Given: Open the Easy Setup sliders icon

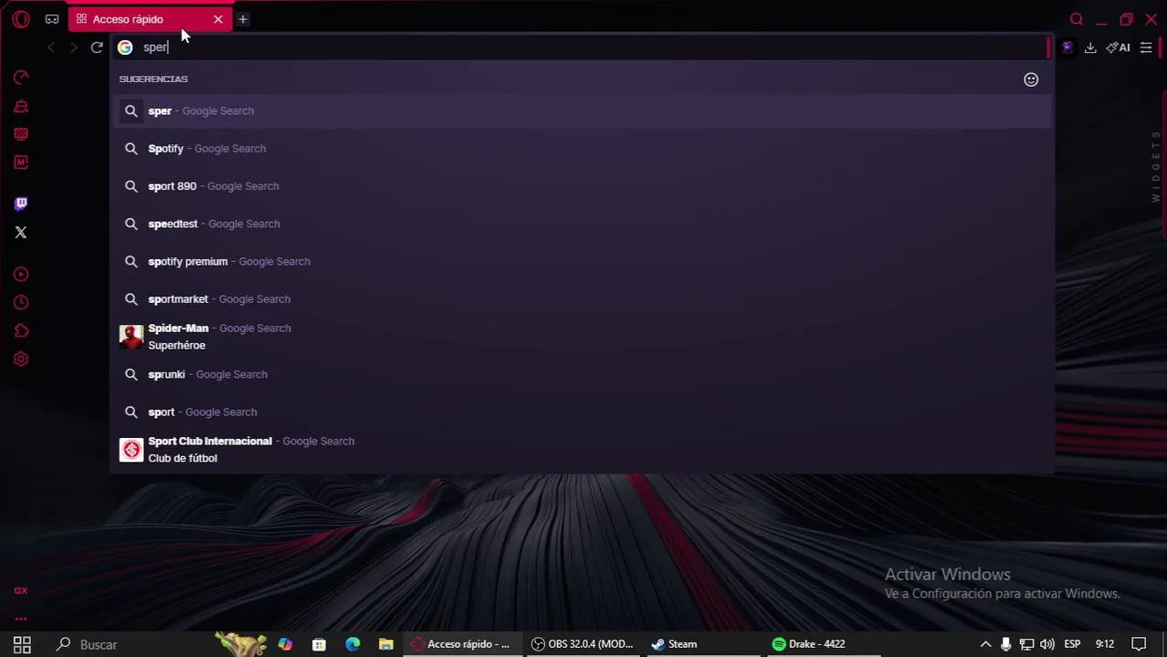Looking at the screenshot, I should tap(1146, 47).
